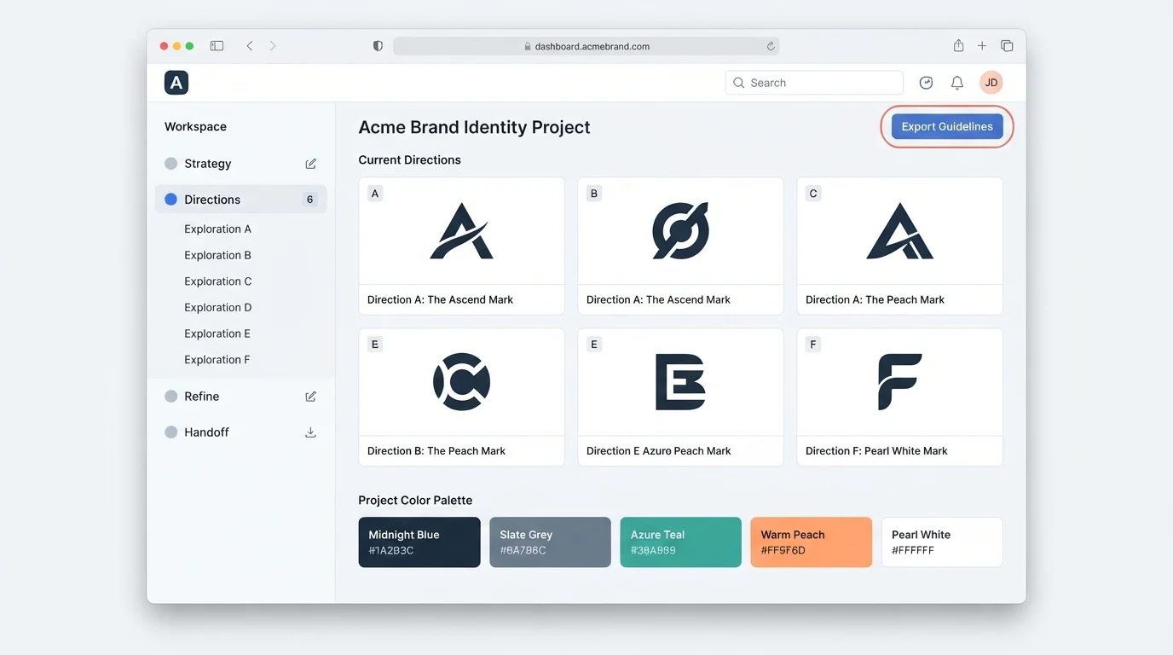Open Exploration F in the sidebar
Image resolution: width=1173 pixels, height=655 pixels.
[x=217, y=360]
